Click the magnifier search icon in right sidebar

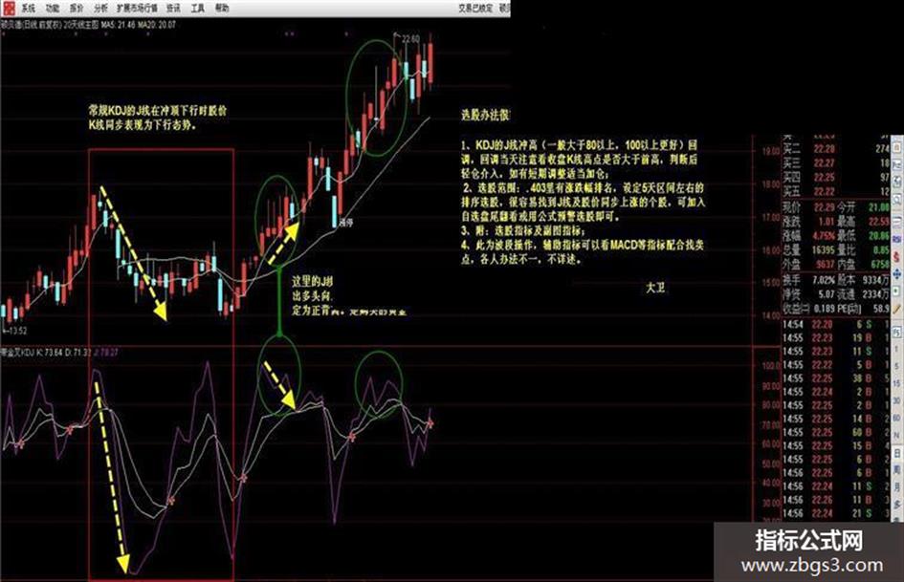(x=897, y=198)
